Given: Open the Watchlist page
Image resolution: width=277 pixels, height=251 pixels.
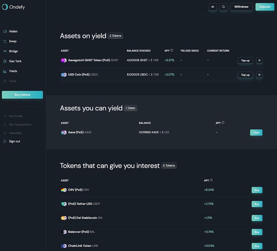Looking at the screenshot, I should tap(15, 133).
